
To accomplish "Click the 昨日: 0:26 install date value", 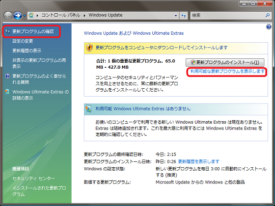I will tap(166, 161).
